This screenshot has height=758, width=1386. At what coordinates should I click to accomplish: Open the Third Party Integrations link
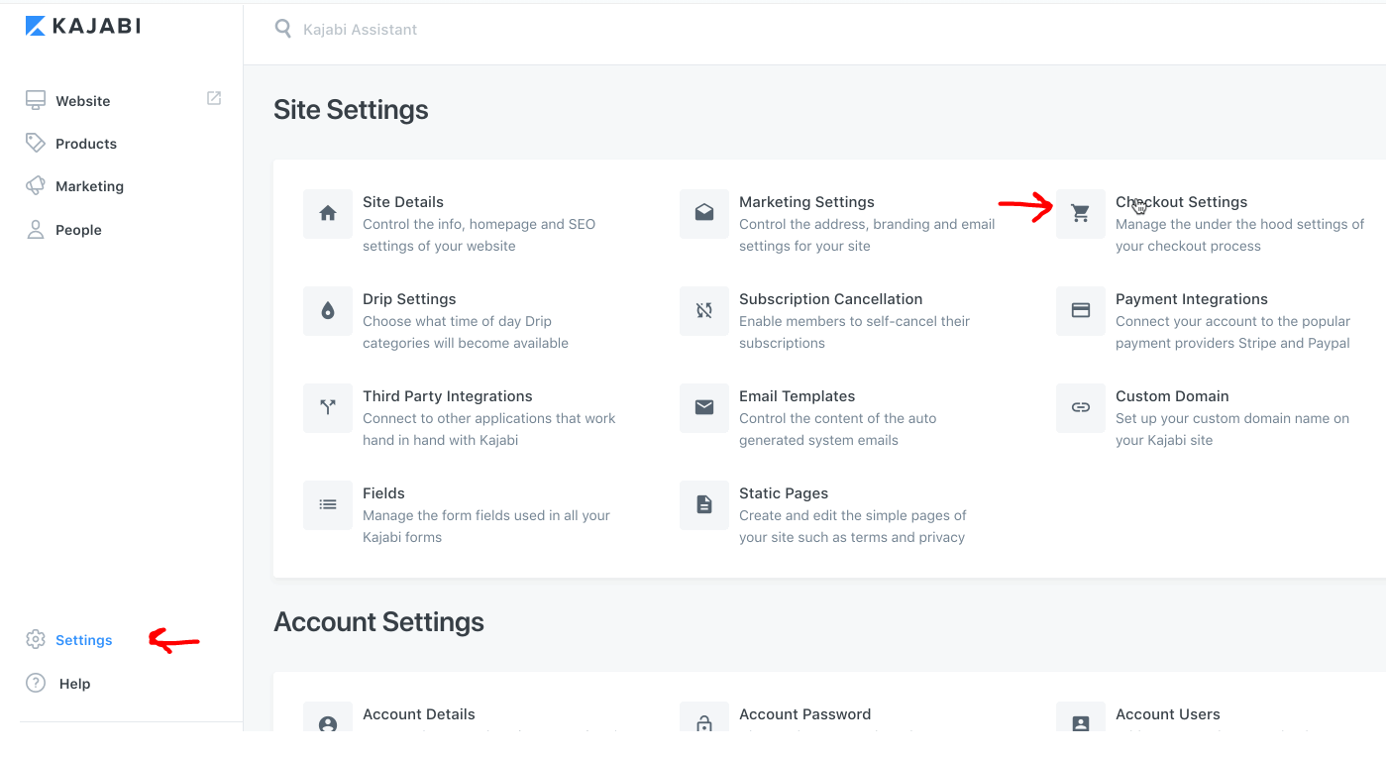448,396
